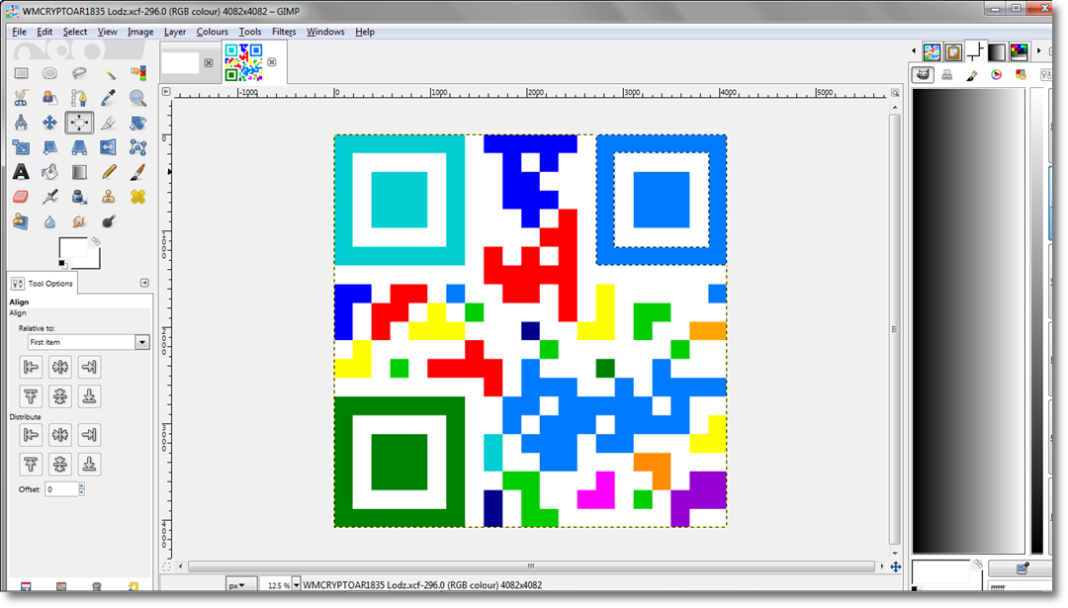Screen dimensions: 1068x608
Task: Select the Ink tool
Action: point(79,197)
